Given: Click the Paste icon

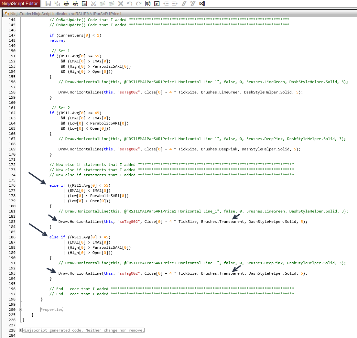Looking at the screenshot, I should pos(112,4).
